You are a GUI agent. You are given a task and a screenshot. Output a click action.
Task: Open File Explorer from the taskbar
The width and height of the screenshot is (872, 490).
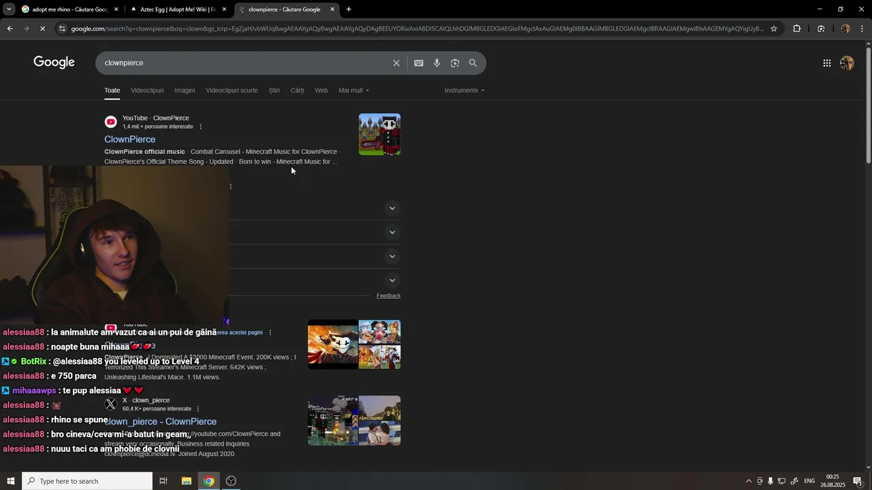[x=187, y=481]
